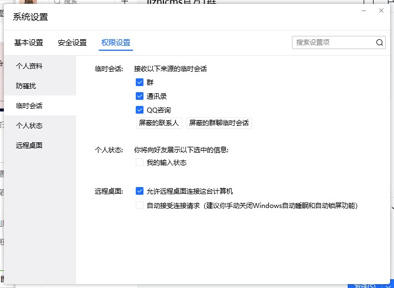Enable 我的输入状态 checkbox
This screenshot has width=394, height=288.
pos(140,162)
